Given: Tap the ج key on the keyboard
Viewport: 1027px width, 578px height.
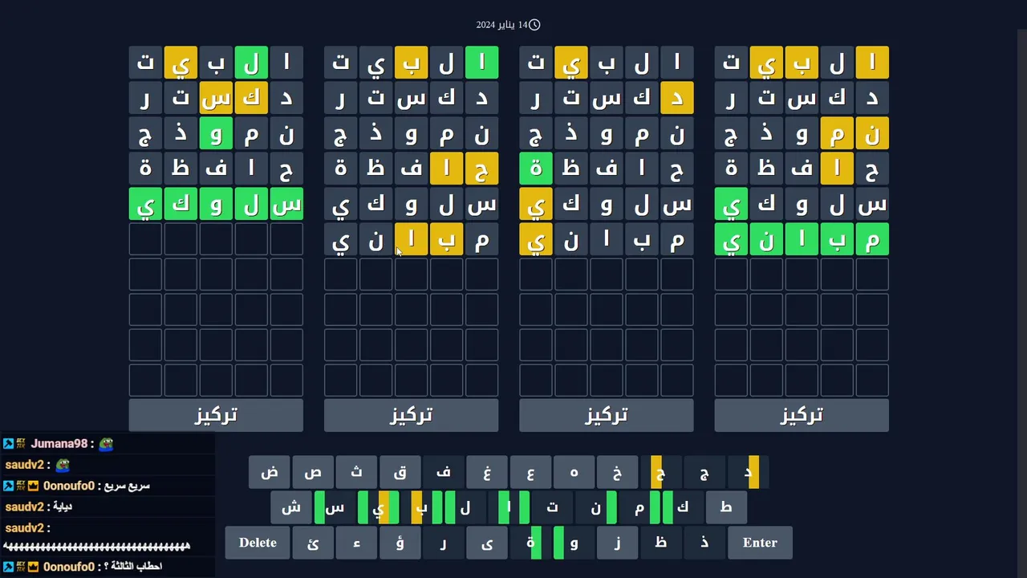Looking at the screenshot, I should point(704,472).
